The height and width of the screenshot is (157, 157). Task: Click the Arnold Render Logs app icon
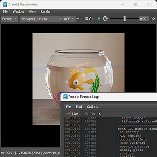65,97
